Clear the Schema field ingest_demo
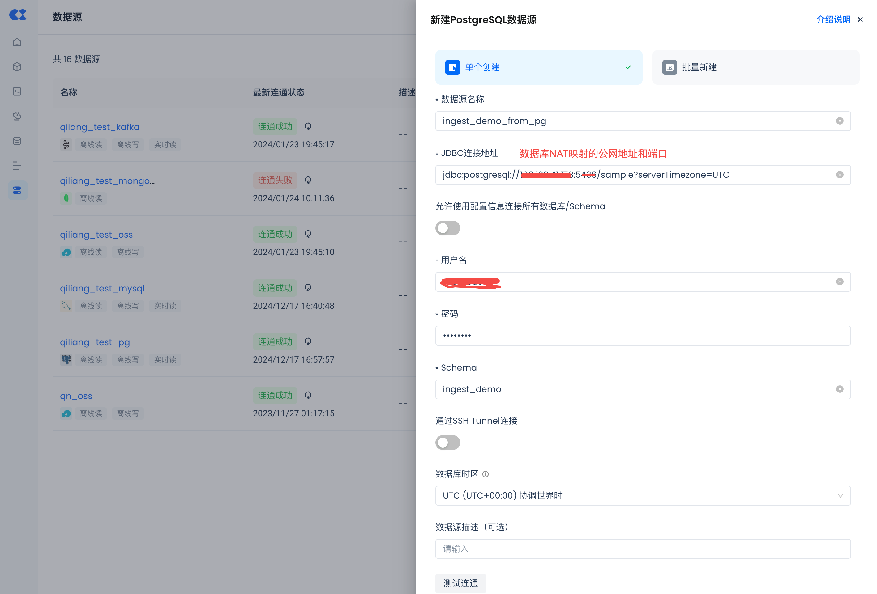The image size is (877, 594). (839, 389)
